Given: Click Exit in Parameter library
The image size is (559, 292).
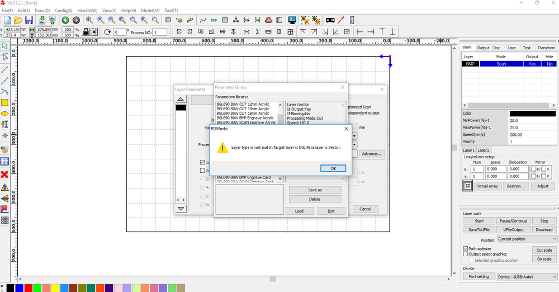Looking at the screenshot, I should click(x=331, y=211).
